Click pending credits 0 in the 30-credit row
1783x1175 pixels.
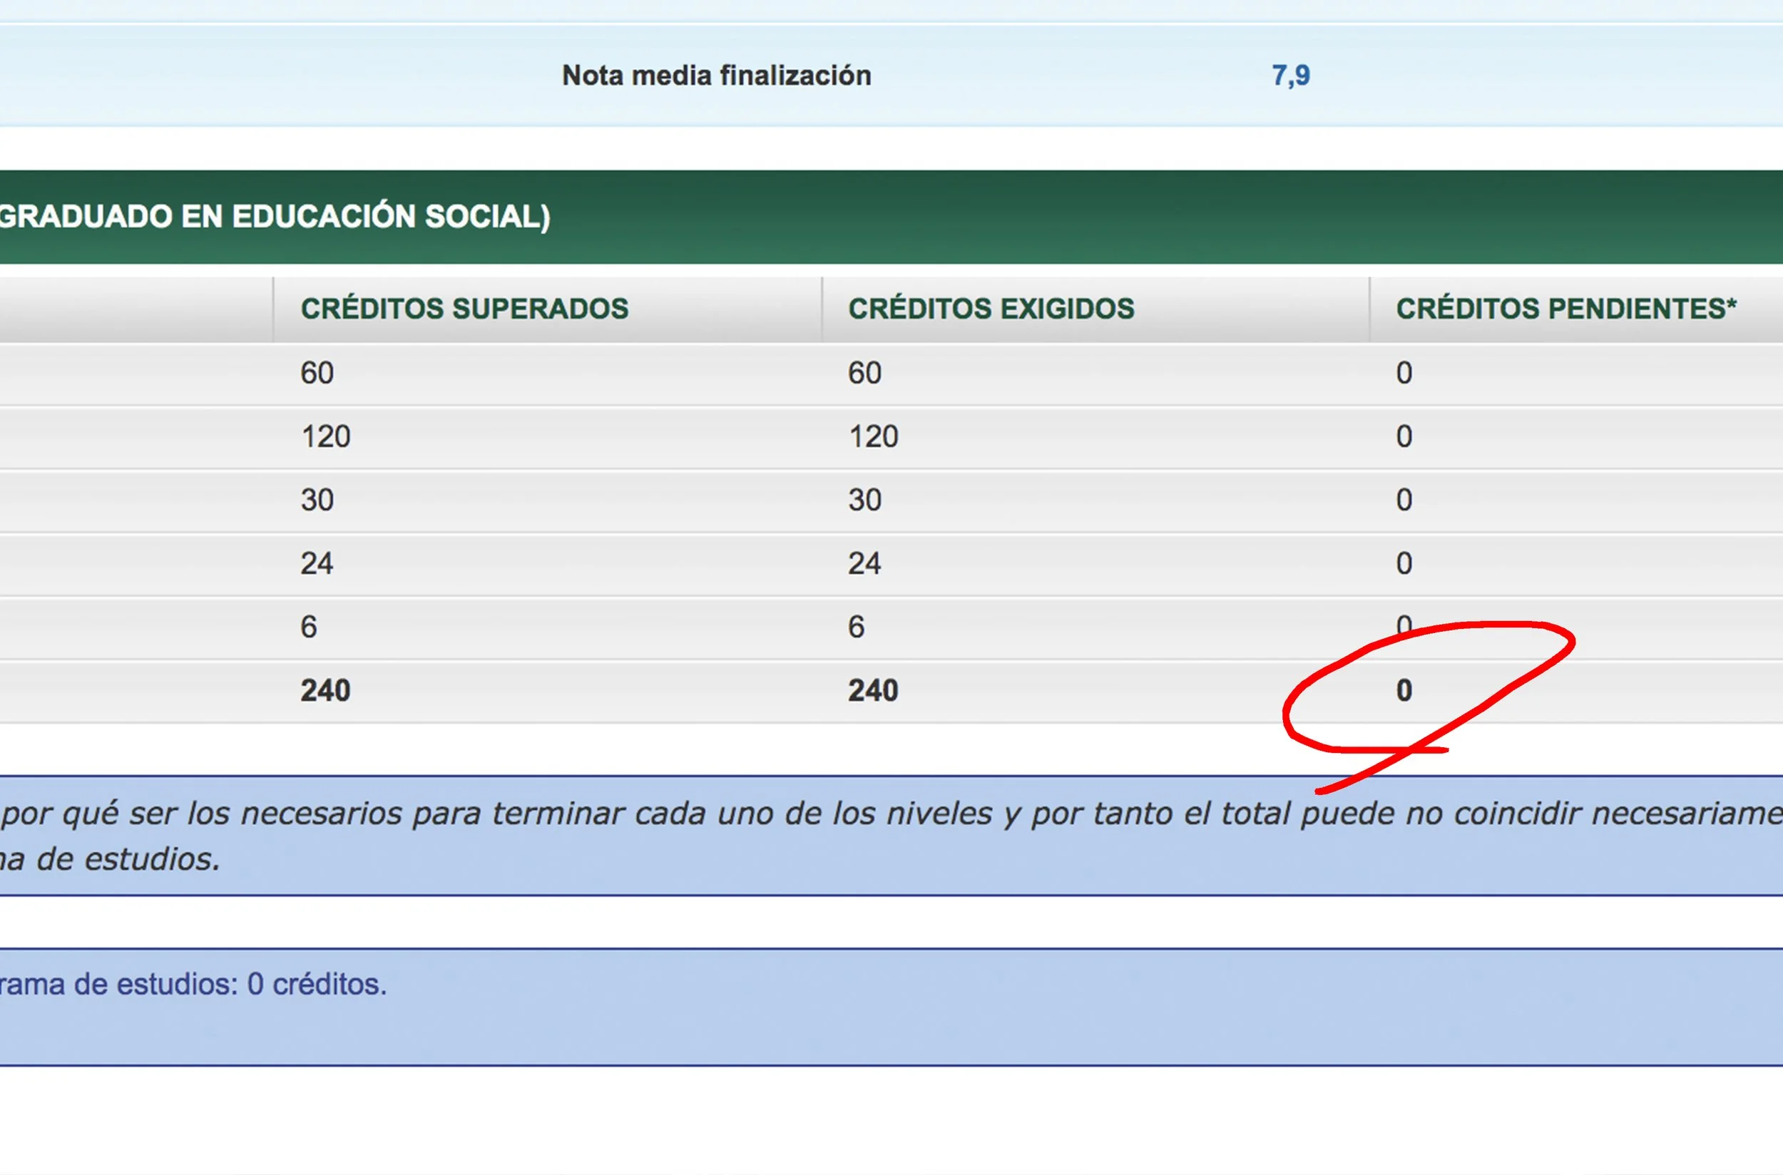coord(1404,500)
